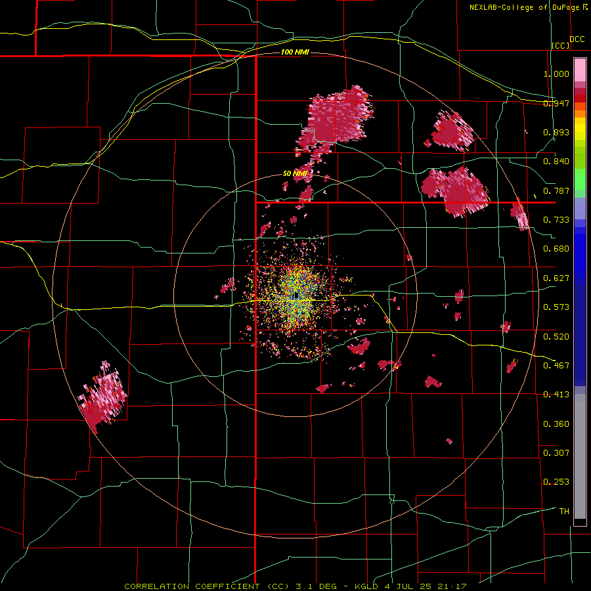Click the radar site center clutter
The width and height of the screenshot is (591, 591).
(296, 296)
